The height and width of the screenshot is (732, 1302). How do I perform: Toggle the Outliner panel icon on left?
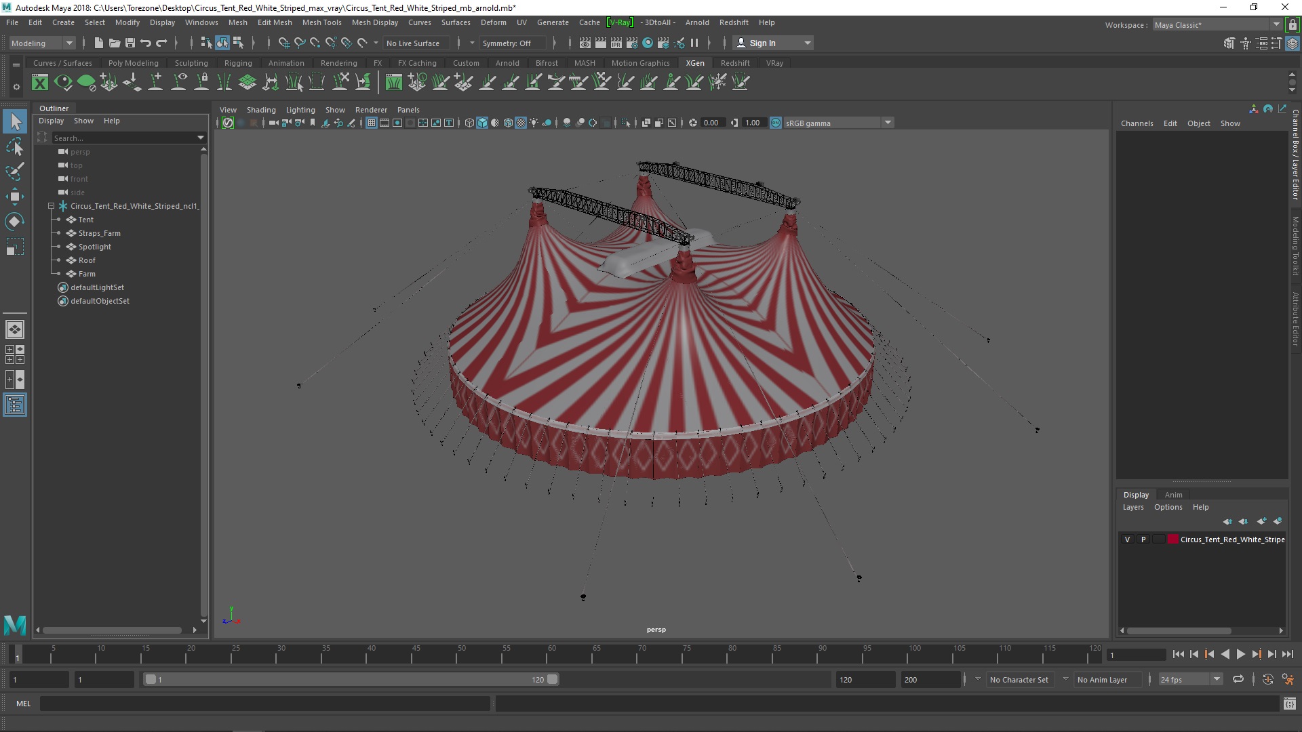15,405
